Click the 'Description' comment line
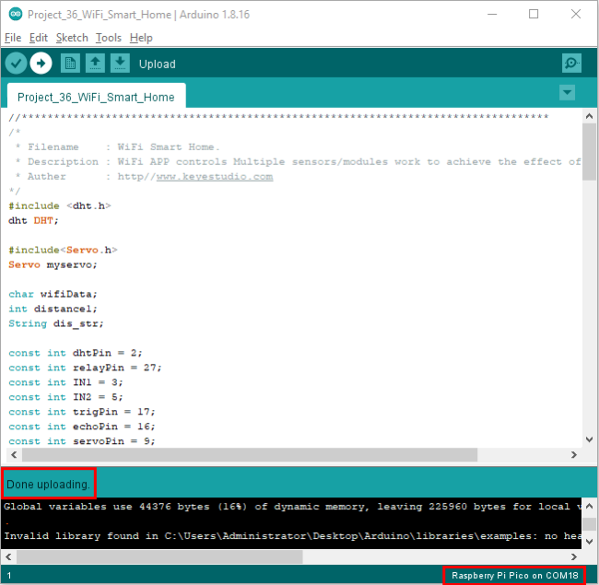 299,161
